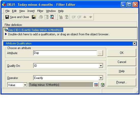The height and width of the screenshot is (113, 140).
Task: Open the Insert menu
Action: (x=31, y=11)
